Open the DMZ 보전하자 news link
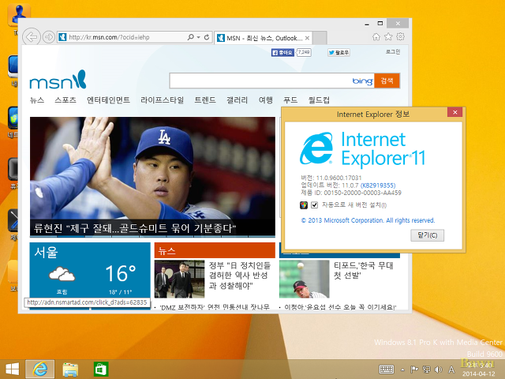This screenshot has width=505, height=379. click(215, 307)
